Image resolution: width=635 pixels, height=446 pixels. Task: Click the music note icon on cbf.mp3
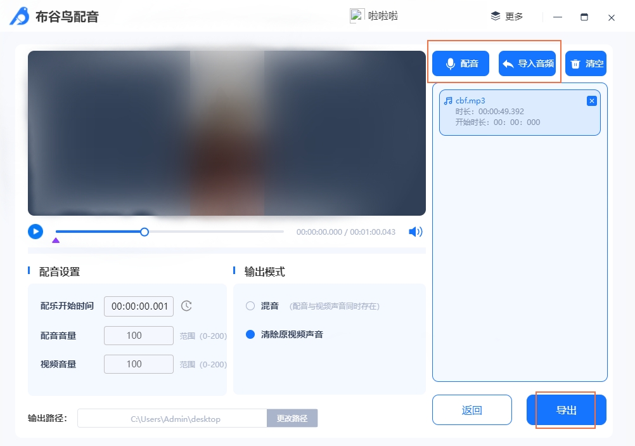tap(447, 100)
